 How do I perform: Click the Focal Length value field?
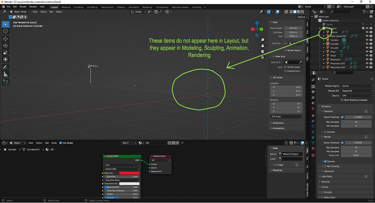pyautogui.click(x=293, y=28)
